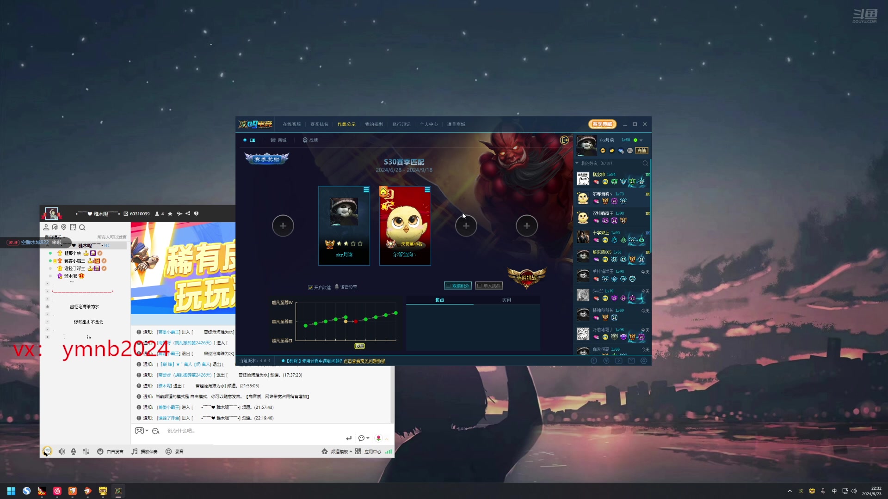This screenshot has height=499, width=888.
Task: Add player in leftmost empty slot
Action: coord(283,225)
